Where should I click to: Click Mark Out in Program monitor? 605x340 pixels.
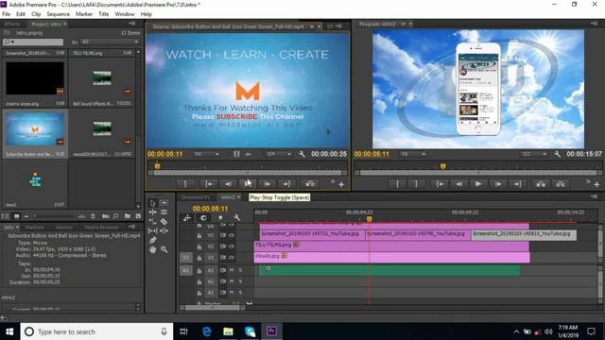416,184
